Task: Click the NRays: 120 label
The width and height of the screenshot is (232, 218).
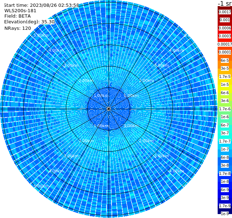Action: tap(18, 28)
